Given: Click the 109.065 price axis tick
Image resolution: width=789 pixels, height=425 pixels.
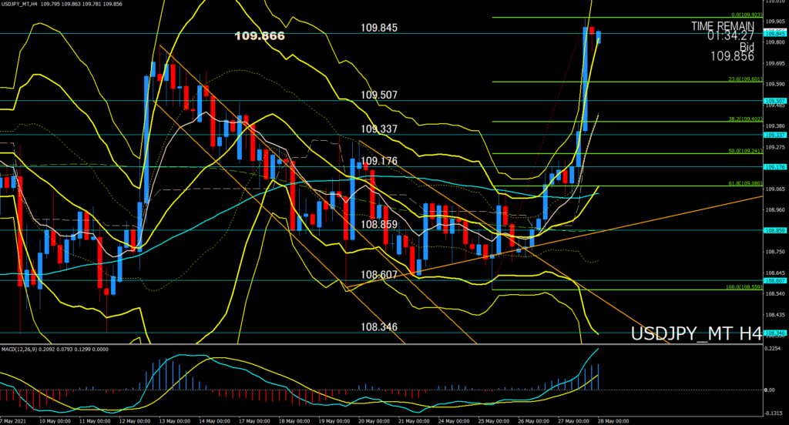Looking at the screenshot, I should coord(775,189).
